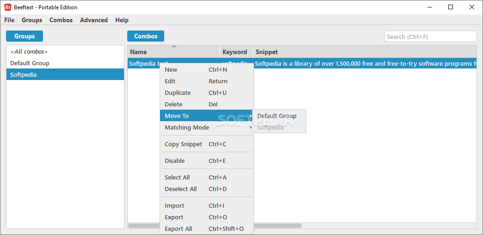483x235 pixels.
Task: Minimize the Beeftext window
Action: tap(430, 7)
